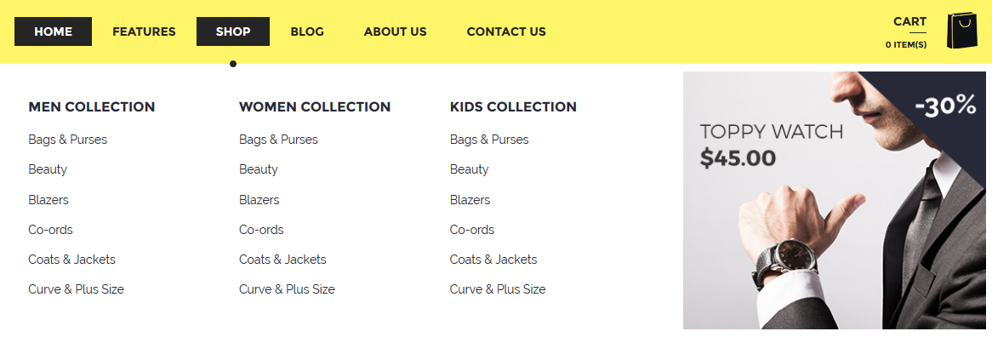992x337 pixels.
Task: View Cart 0 item(s) label
Action: (906, 32)
